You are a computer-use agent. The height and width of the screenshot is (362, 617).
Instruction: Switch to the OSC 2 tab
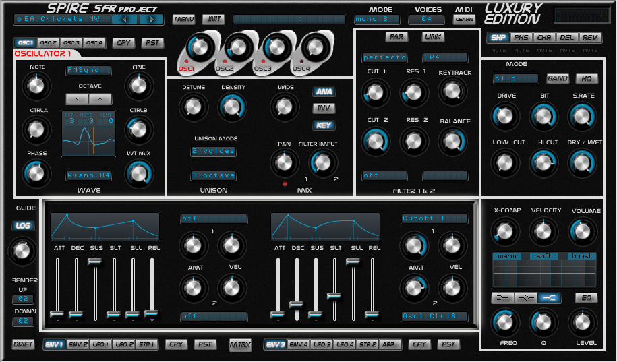coord(49,42)
